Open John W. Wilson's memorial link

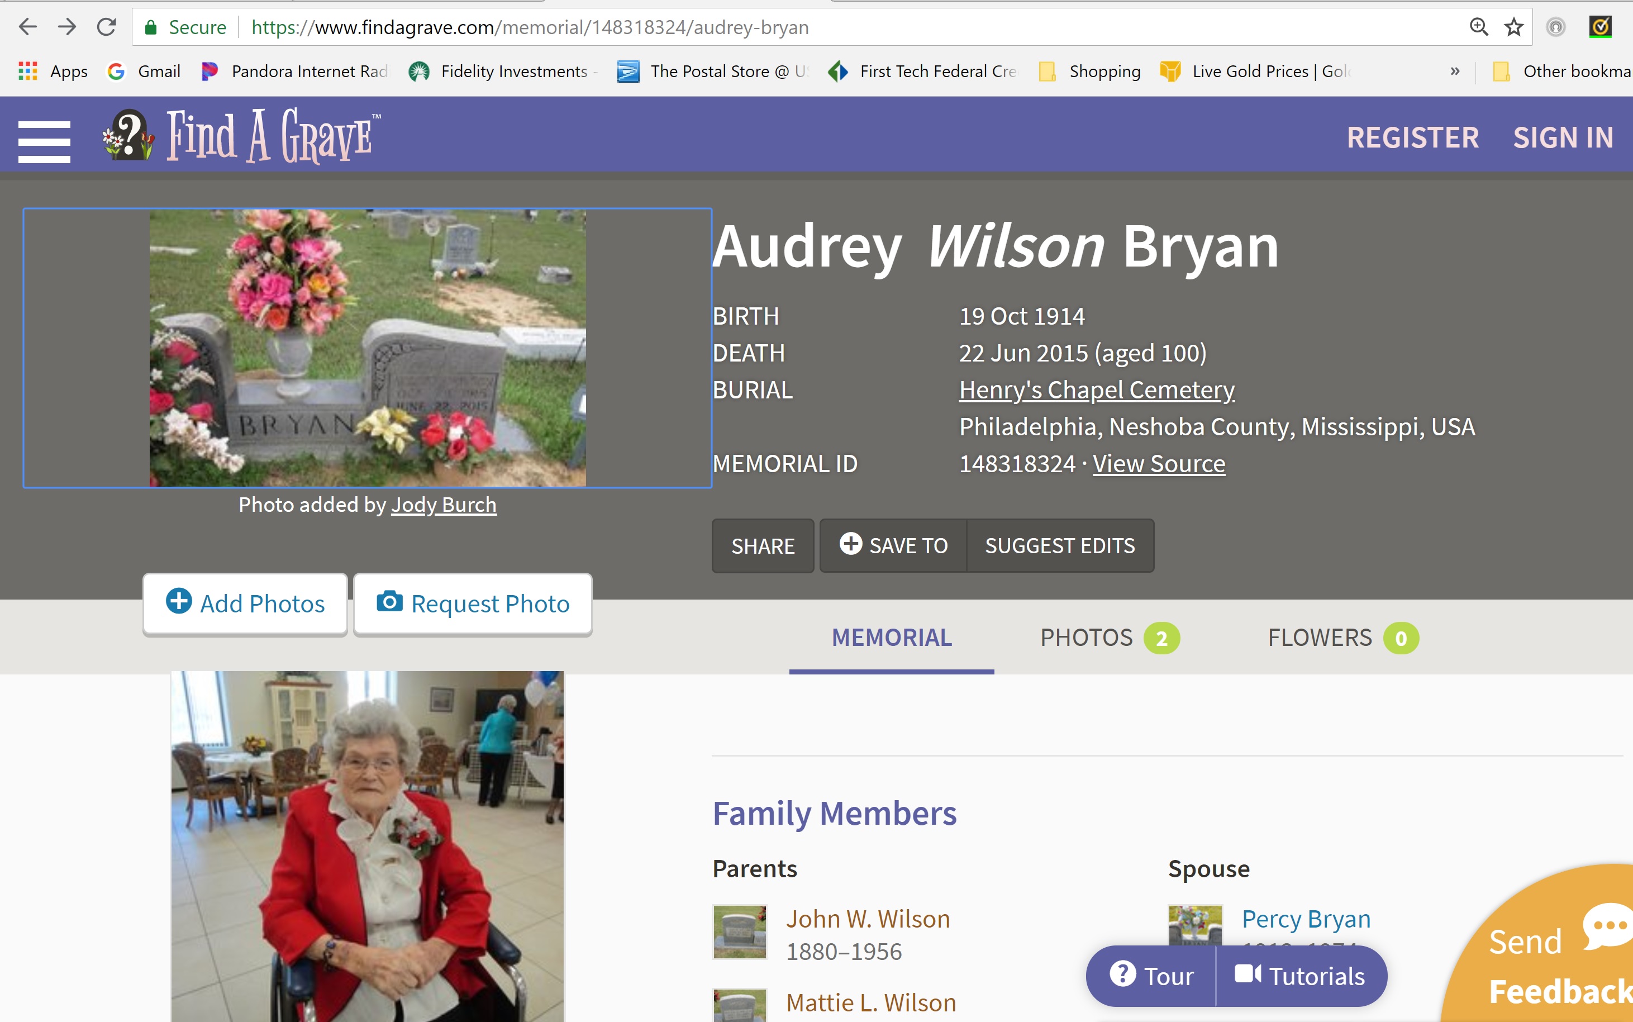pyautogui.click(x=868, y=919)
